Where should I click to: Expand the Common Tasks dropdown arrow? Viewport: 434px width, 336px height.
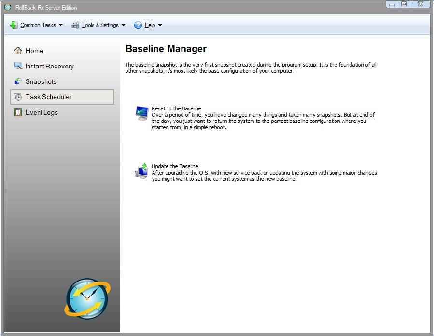coord(61,25)
